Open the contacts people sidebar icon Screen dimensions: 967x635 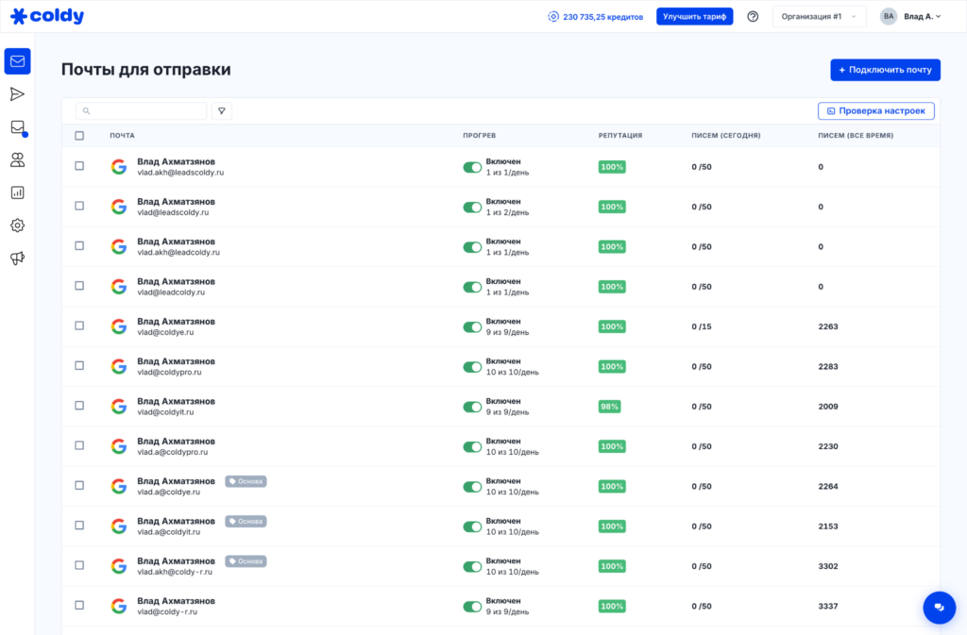click(x=17, y=160)
